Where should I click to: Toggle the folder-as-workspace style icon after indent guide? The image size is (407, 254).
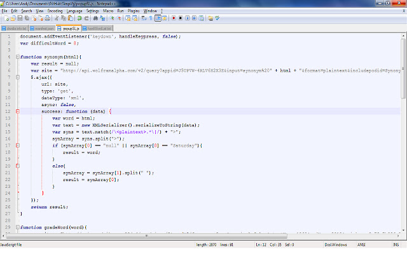pyautogui.click(x=165, y=18)
